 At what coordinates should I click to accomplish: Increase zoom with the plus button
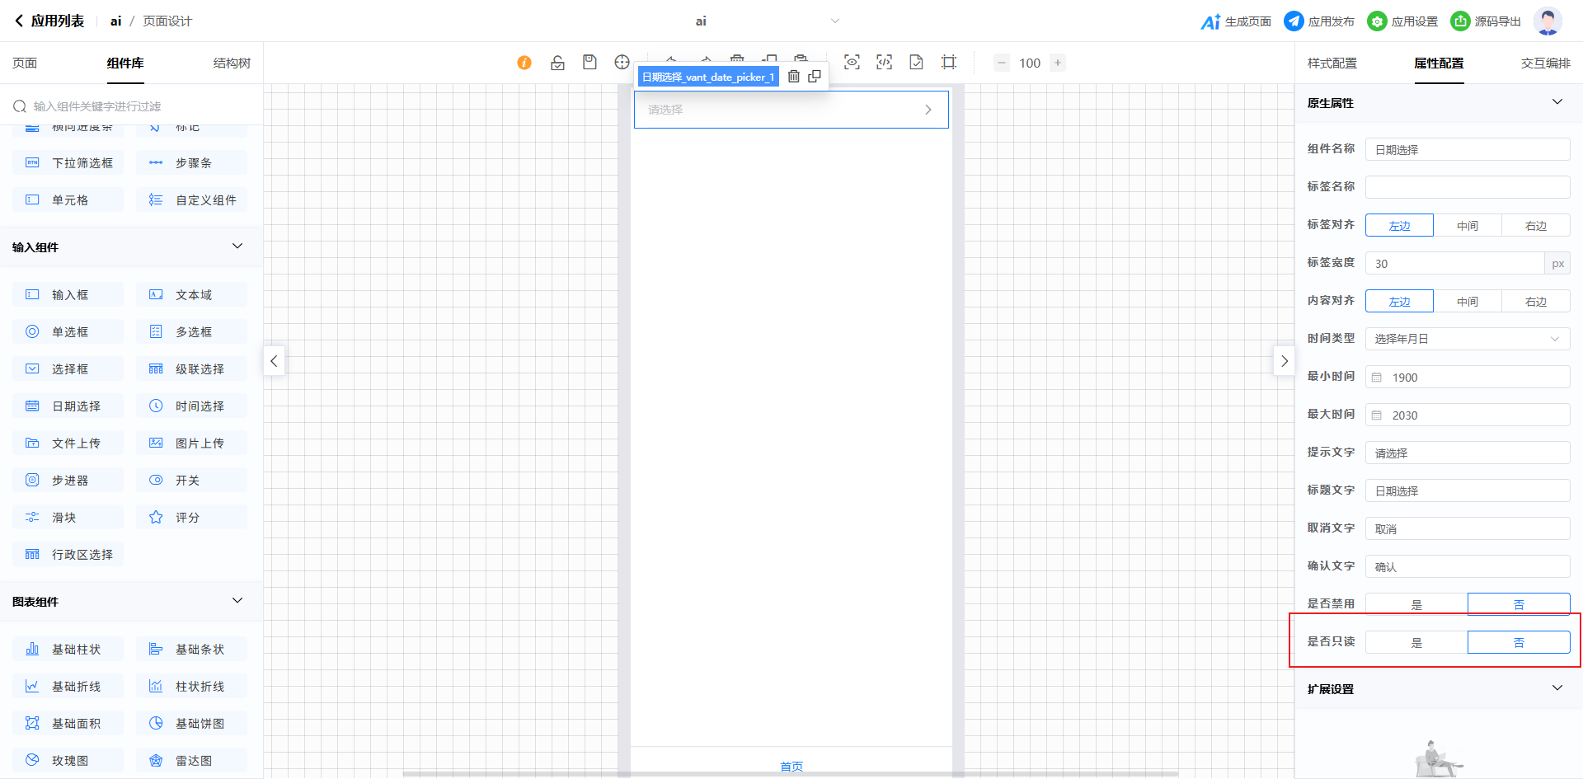[x=1058, y=63]
